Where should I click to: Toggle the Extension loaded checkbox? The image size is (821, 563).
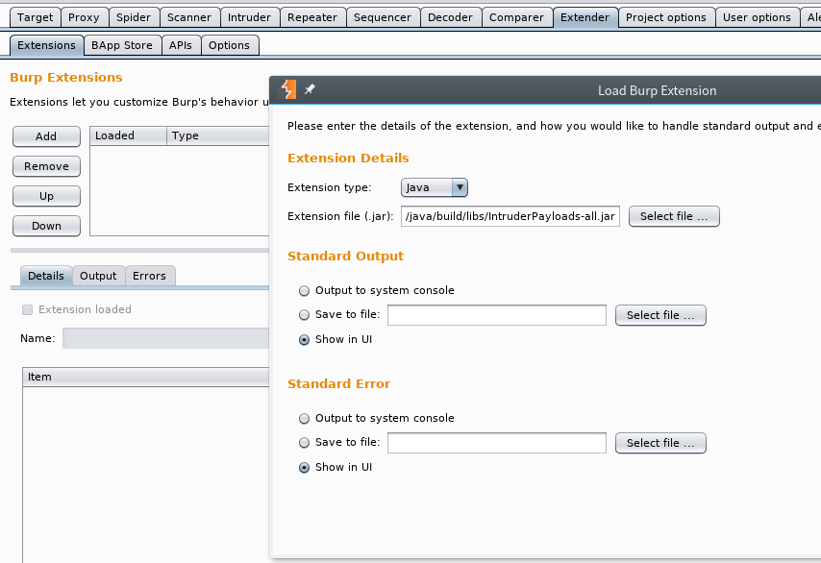pos(28,309)
